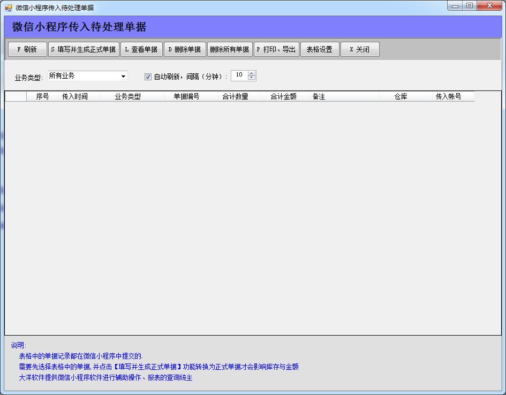
Task: Click D 删除单据 delete button
Action: 185,49
